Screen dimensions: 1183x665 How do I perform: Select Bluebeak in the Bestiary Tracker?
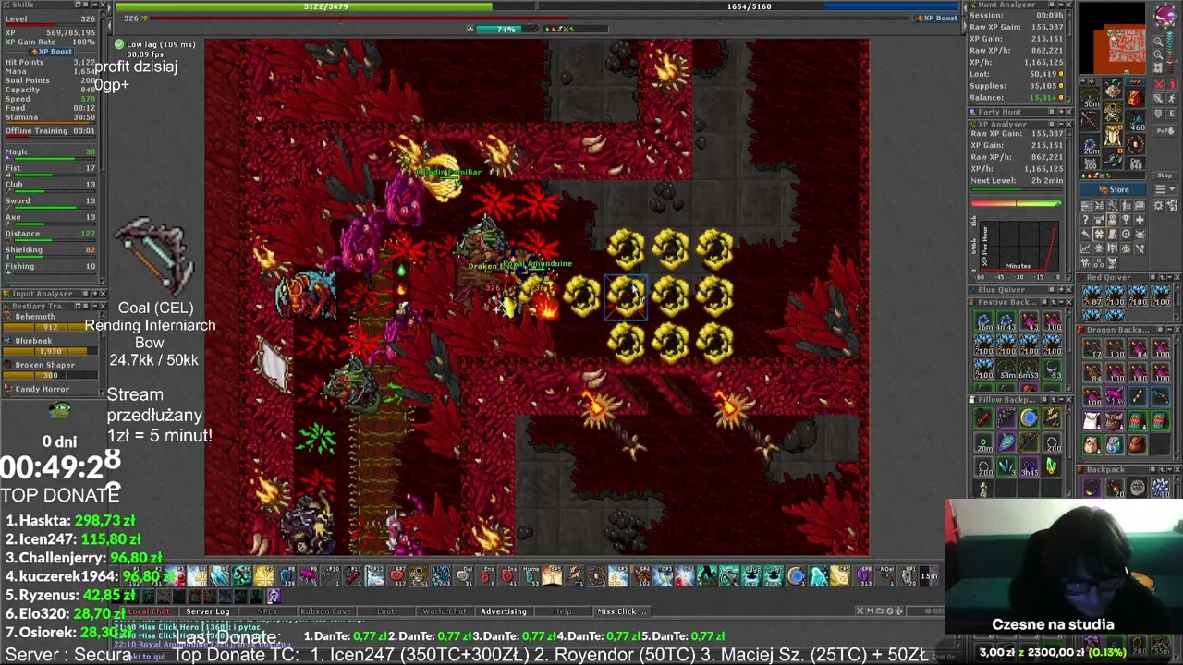point(51,345)
